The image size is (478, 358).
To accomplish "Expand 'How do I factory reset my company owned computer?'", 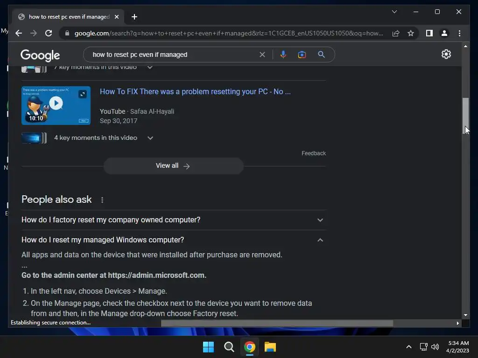I will (173, 220).
